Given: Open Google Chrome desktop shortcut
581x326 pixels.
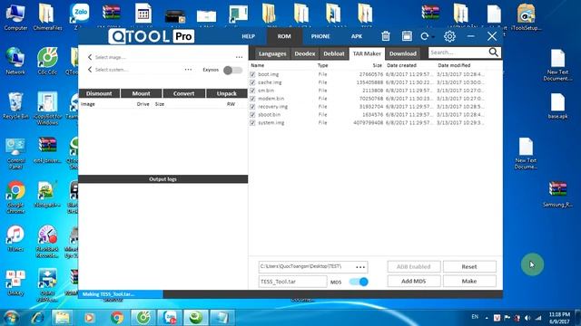Looking at the screenshot, I should coord(15,197).
